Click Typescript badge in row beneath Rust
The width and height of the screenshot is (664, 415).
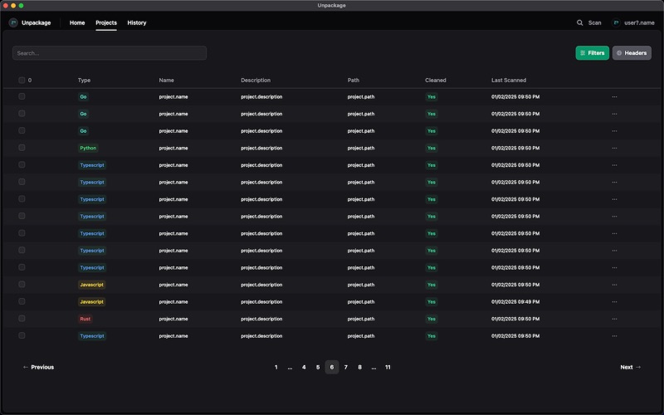pos(92,336)
